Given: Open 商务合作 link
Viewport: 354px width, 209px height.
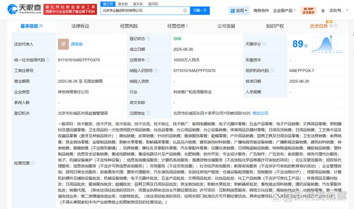Looking at the screenshot, I should [x=261, y=10].
